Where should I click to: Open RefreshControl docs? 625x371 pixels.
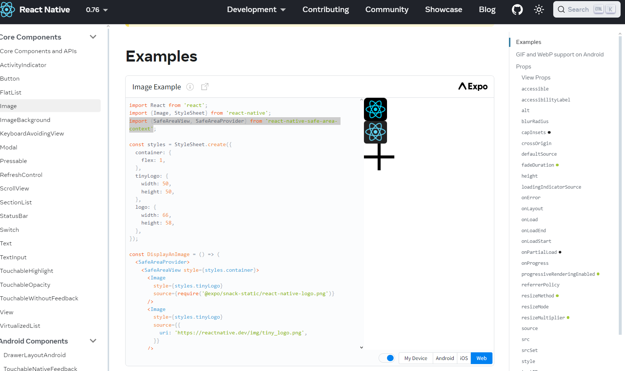coord(21,175)
